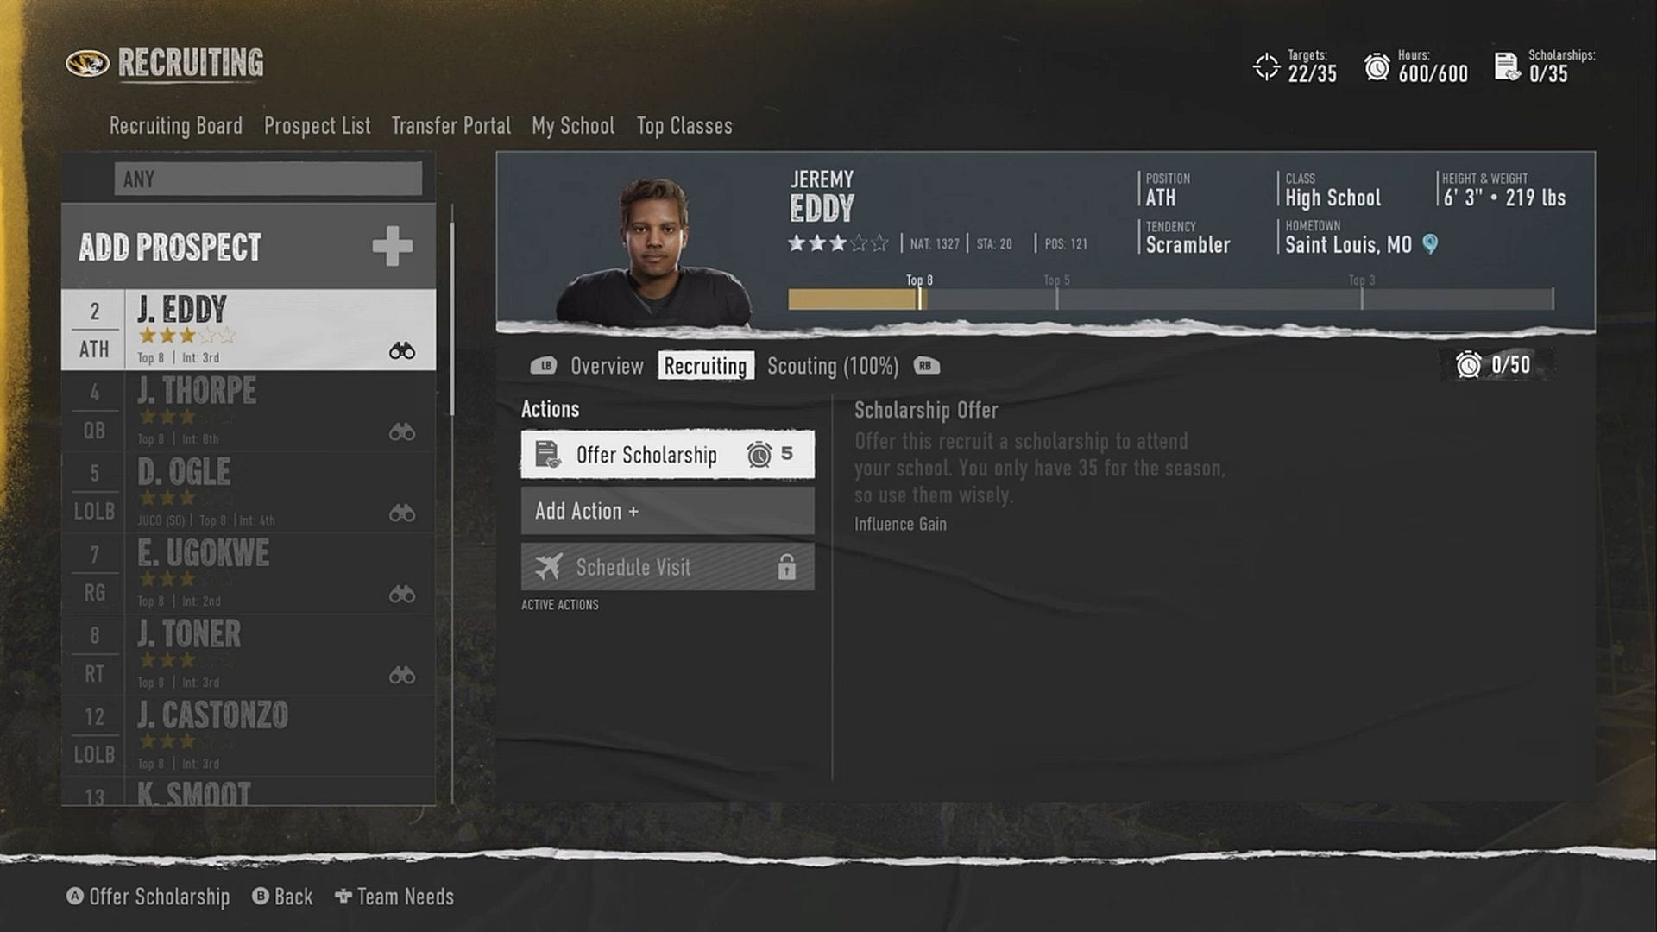Switch to the Overview tab
The image size is (1657, 932).
coord(607,365)
